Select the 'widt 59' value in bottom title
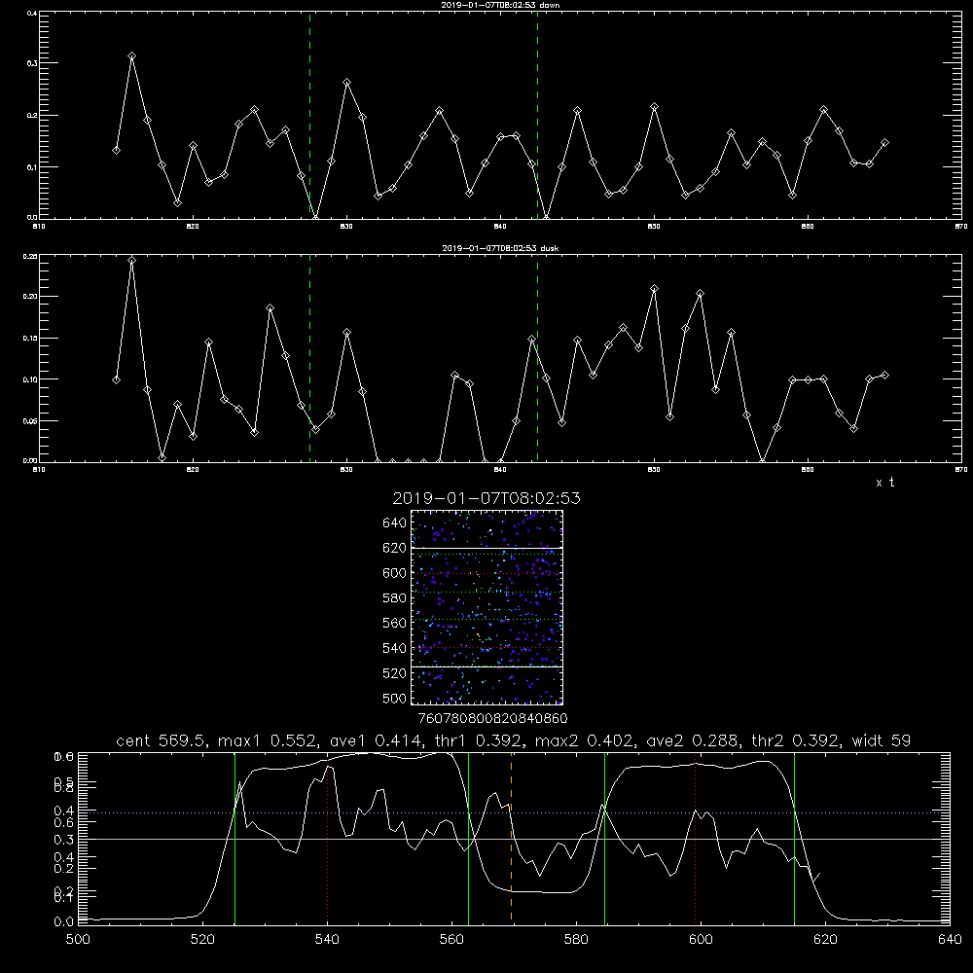 (882, 740)
